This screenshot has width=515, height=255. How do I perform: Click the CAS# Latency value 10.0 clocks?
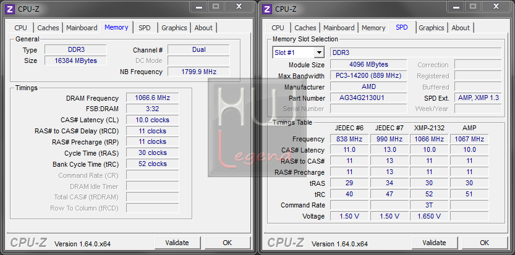click(152, 120)
